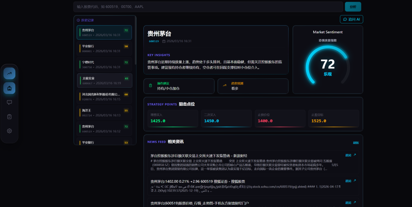Click the arrow icon beside 新浪财经 news 跳转
This screenshot has width=412, height=207.
click(x=355, y=155)
